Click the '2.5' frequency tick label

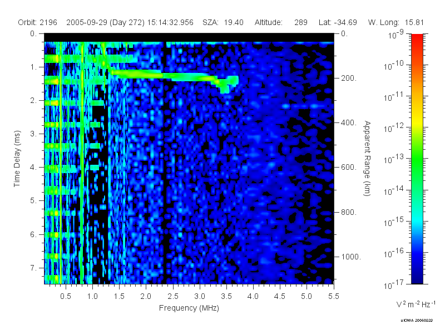[x=173, y=296]
